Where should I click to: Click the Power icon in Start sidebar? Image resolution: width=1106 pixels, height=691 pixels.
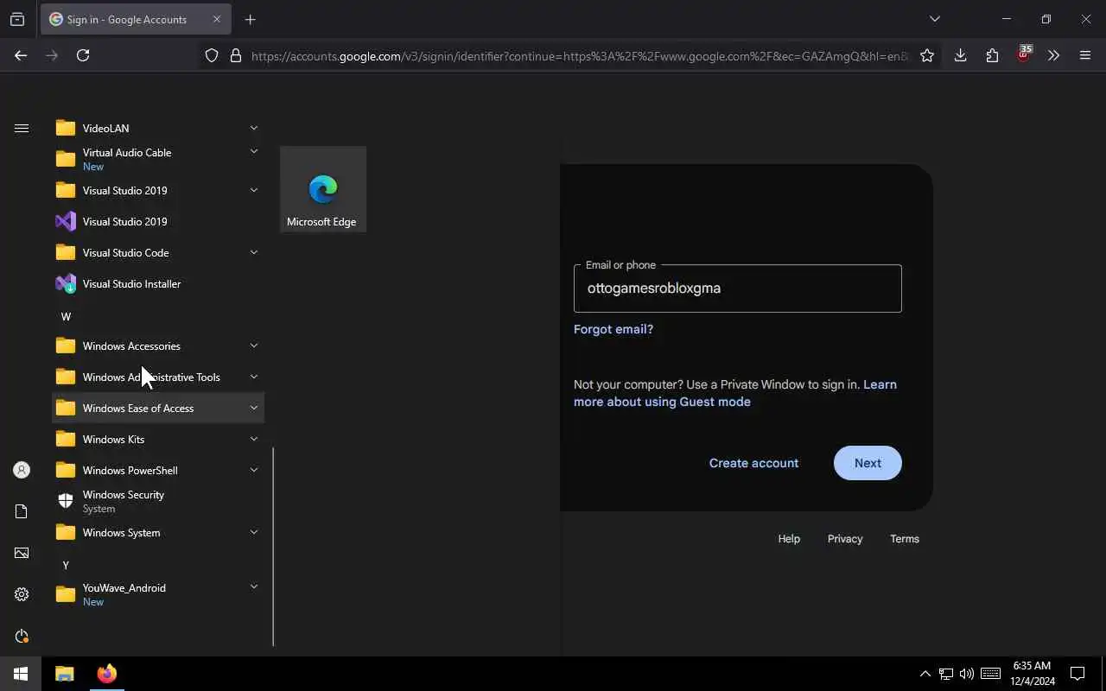coord(22,636)
